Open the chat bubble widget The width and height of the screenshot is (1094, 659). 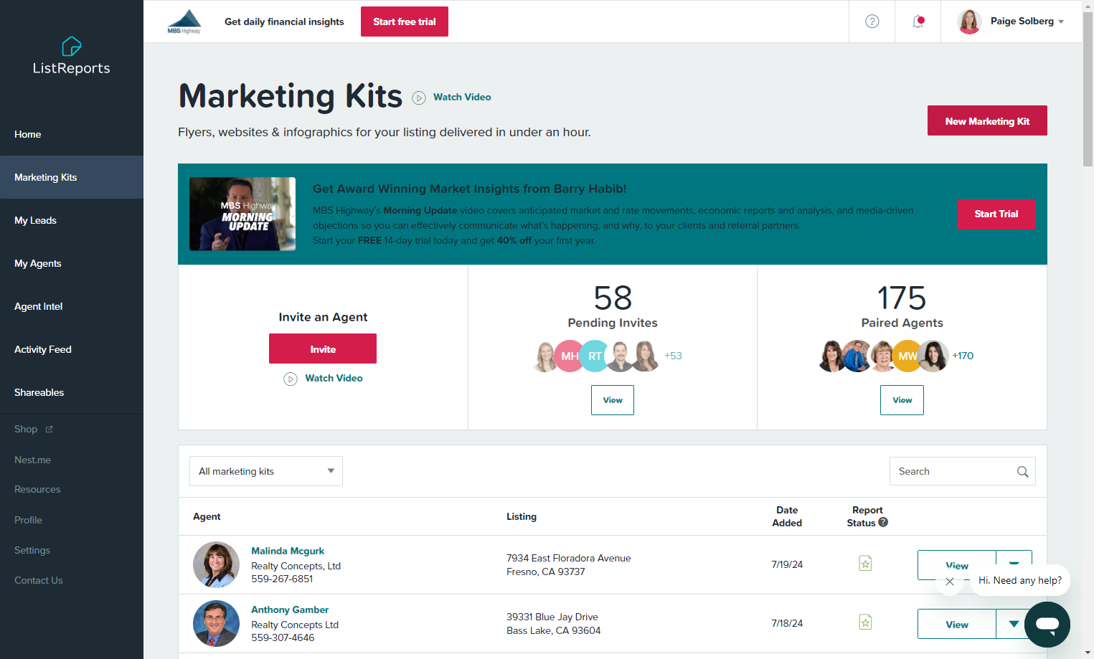(x=1047, y=625)
